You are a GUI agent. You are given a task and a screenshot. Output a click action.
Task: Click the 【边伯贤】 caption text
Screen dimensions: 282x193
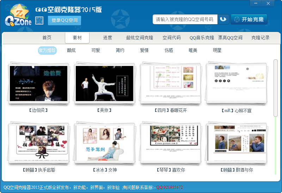click(38, 110)
